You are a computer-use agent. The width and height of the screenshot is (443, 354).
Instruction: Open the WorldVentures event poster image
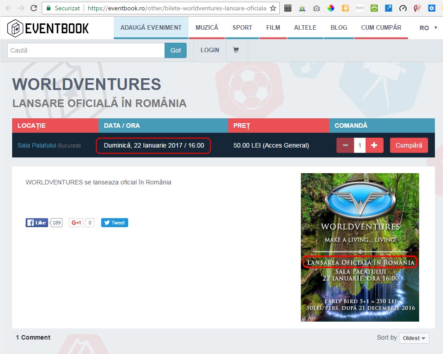click(360, 247)
